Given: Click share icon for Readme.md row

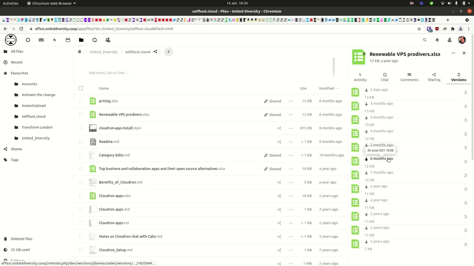Looking at the screenshot, I should click(279, 141).
